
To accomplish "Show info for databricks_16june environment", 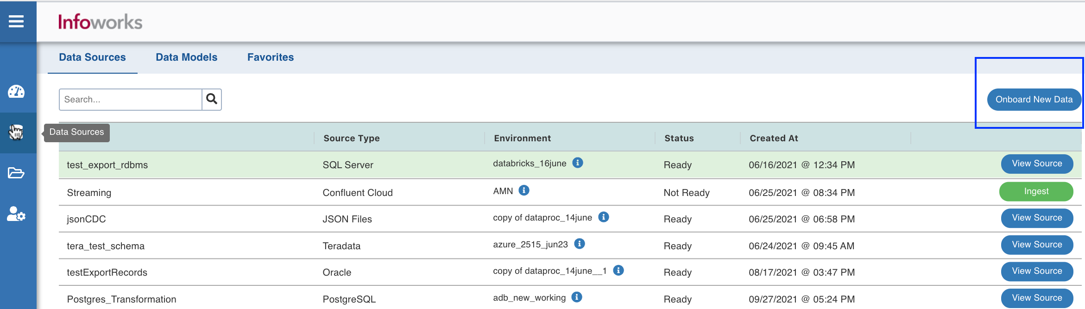I will tap(578, 163).
